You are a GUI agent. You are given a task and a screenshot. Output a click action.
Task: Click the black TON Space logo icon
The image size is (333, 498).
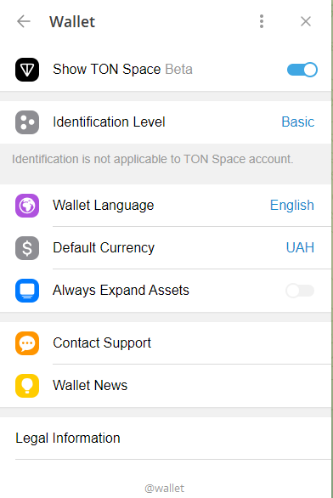pyautogui.click(x=27, y=70)
